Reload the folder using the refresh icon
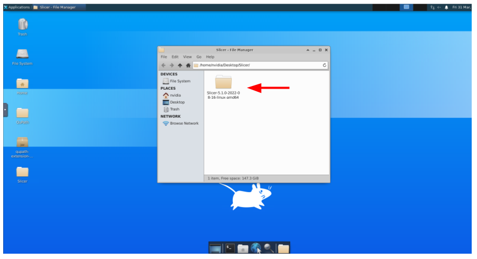The height and width of the screenshot is (259, 477). pyautogui.click(x=324, y=65)
